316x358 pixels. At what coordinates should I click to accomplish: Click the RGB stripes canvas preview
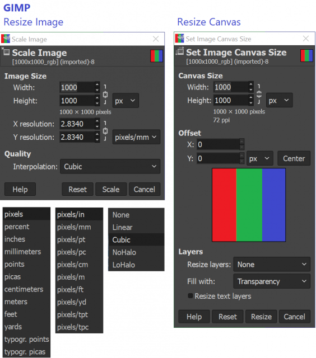pyautogui.click(x=249, y=205)
